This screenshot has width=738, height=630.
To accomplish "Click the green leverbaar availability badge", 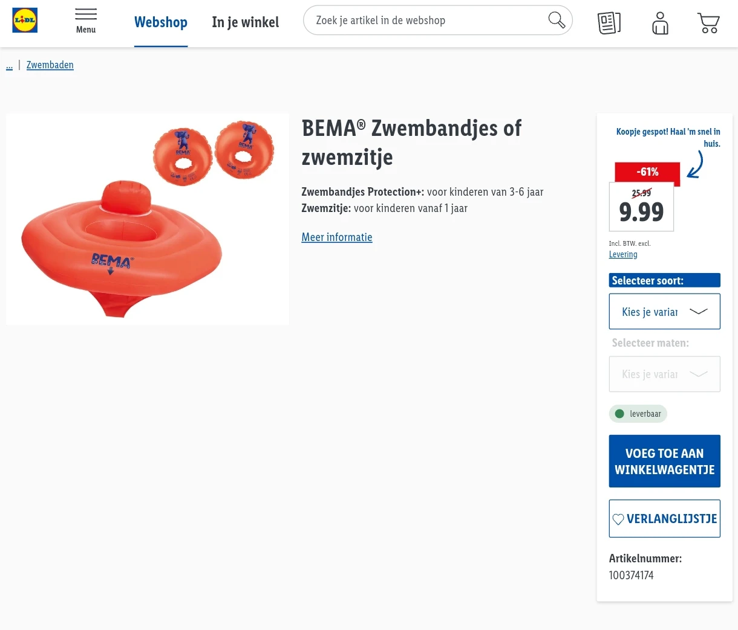I will pyautogui.click(x=638, y=414).
